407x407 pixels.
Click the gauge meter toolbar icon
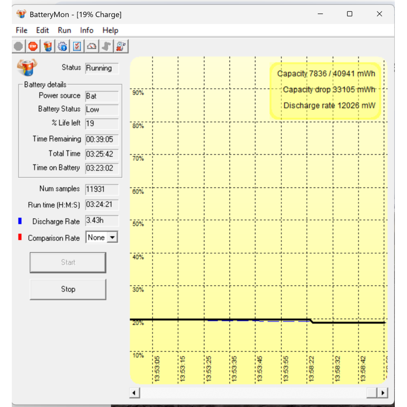tap(92, 46)
